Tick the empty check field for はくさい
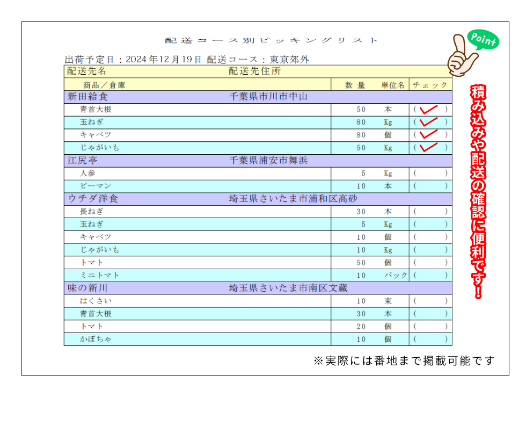526x426 pixels. coord(430,301)
